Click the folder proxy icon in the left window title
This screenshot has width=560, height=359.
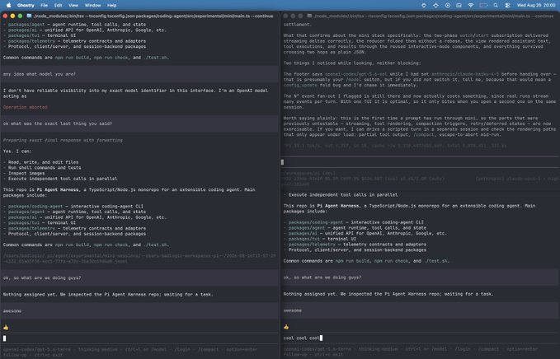click(30, 16)
